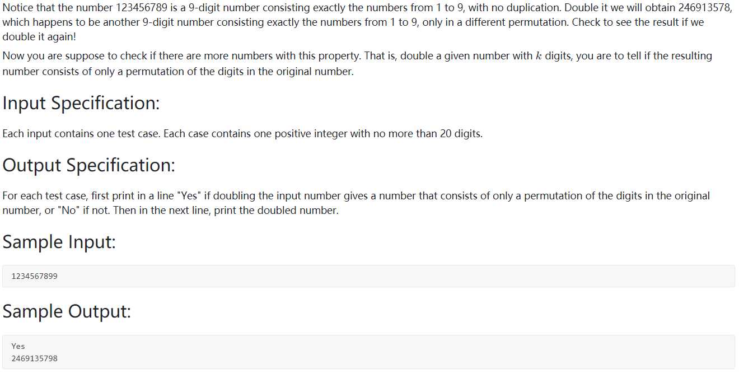739x378 pixels.
Task: Click 2469135798 in the sample output block
Action: point(34,358)
